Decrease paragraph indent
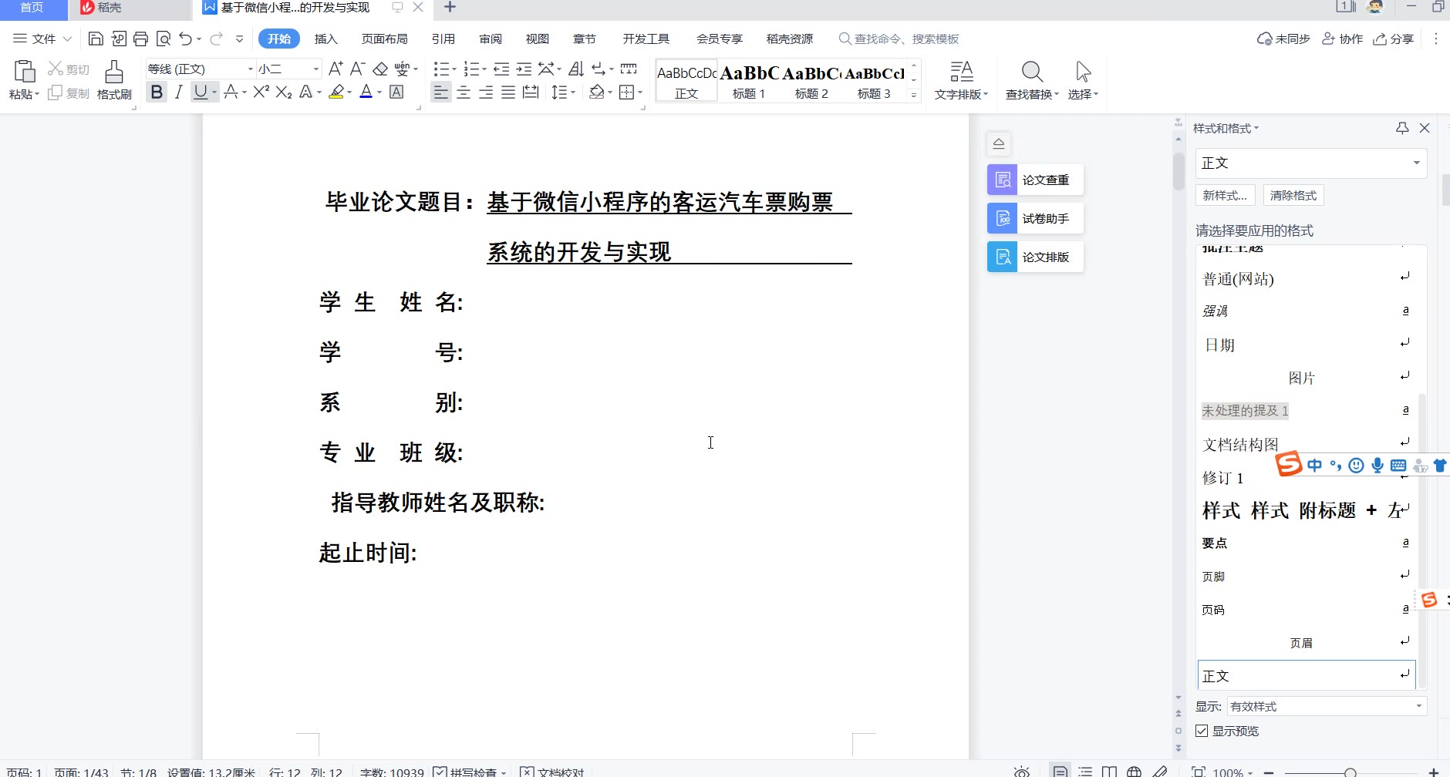 (501, 69)
